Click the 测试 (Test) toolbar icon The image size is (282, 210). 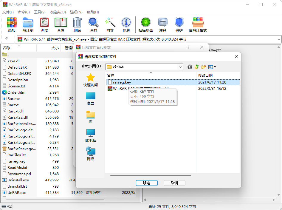(44, 24)
